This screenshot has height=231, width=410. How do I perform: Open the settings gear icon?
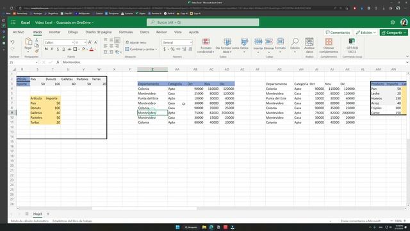click(x=393, y=22)
